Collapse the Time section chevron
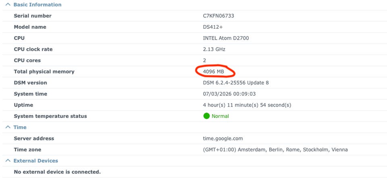Viewport: 387px width, 180px height. point(8,127)
